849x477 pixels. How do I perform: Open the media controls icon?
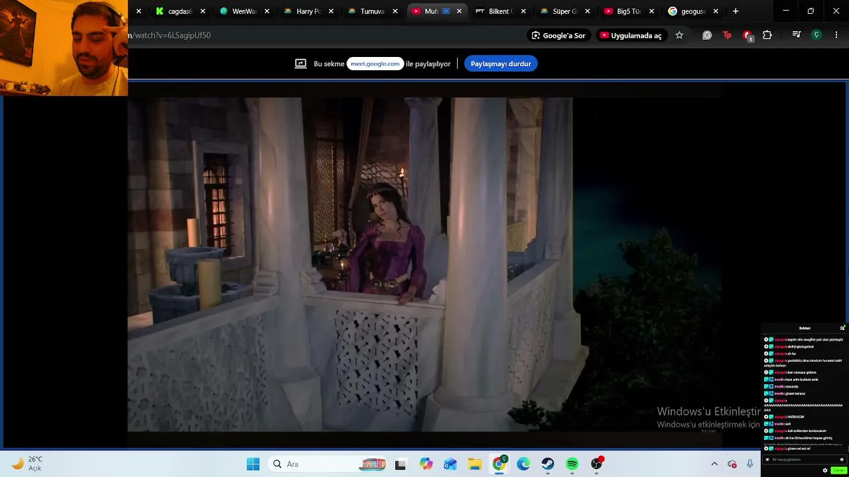[x=797, y=35]
